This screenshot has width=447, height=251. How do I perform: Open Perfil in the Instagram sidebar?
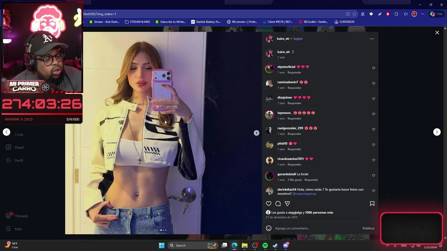point(15,160)
